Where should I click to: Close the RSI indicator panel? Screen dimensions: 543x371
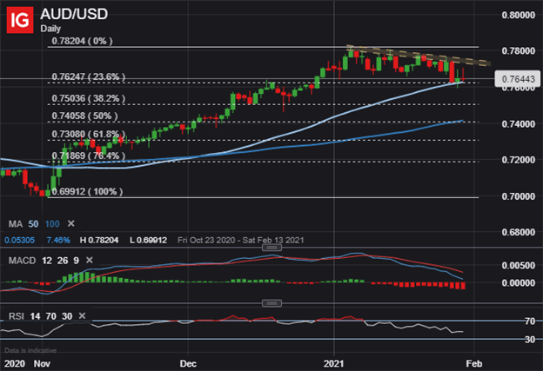tap(82, 315)
